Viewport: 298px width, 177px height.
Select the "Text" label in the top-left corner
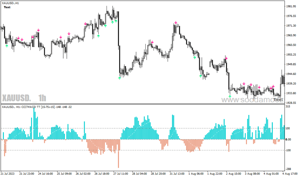coord(7,7)
